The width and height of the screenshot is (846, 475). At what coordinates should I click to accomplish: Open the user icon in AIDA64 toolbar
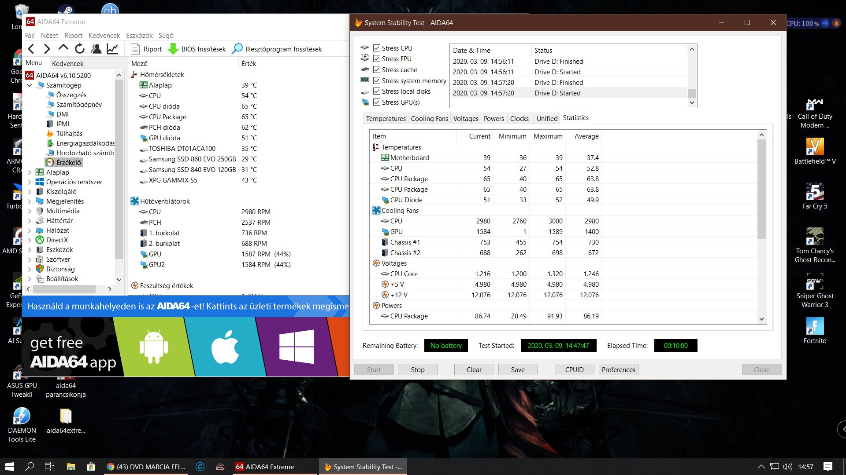(96, 49)
